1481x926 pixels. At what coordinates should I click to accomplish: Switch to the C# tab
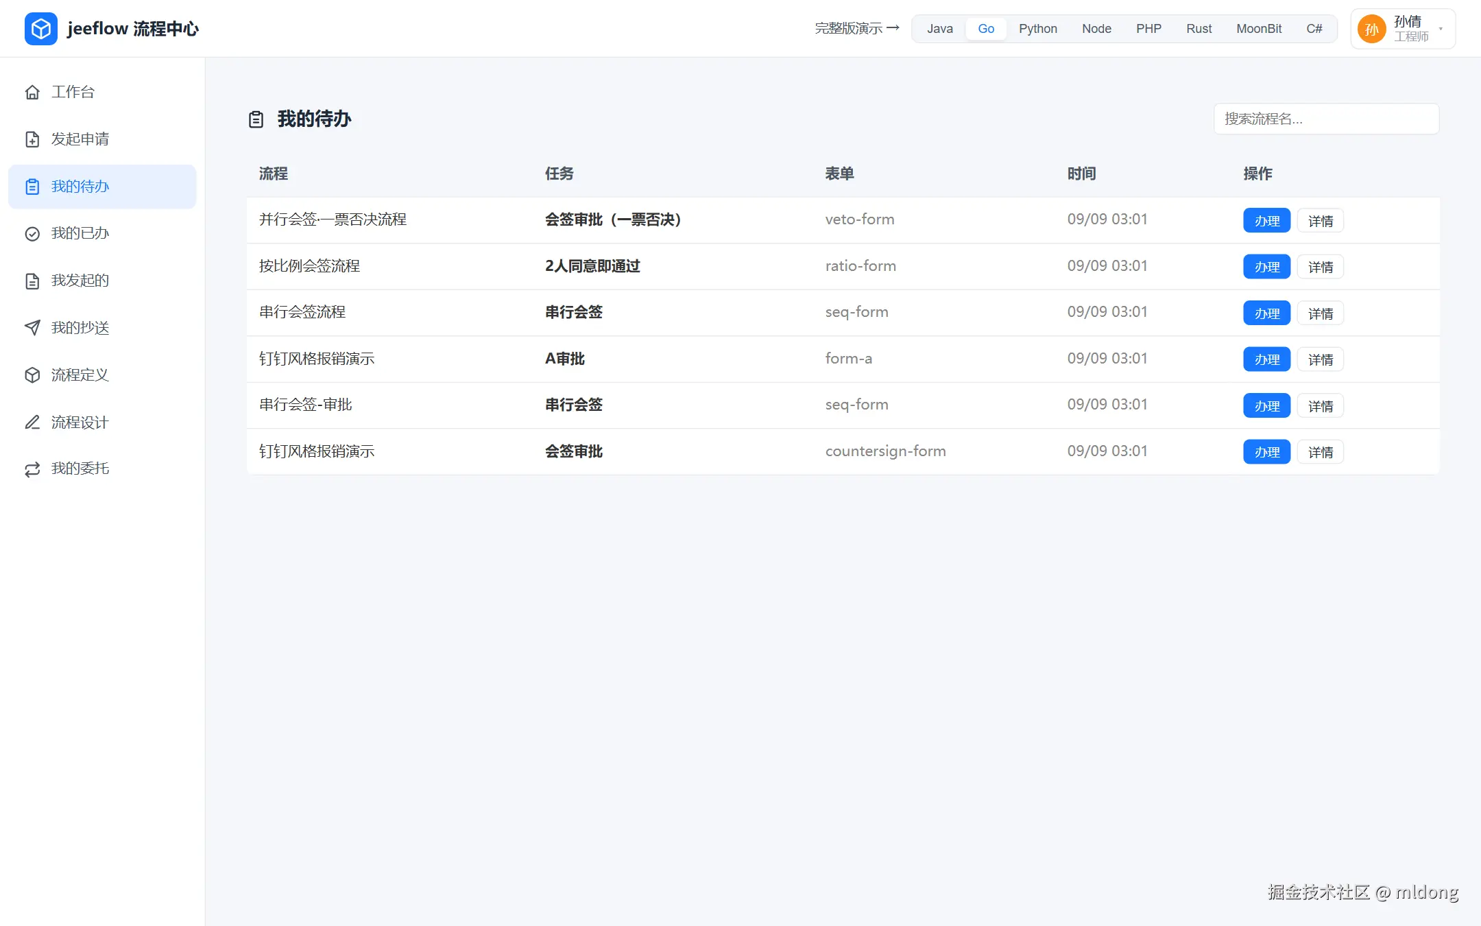[1314, 29]
